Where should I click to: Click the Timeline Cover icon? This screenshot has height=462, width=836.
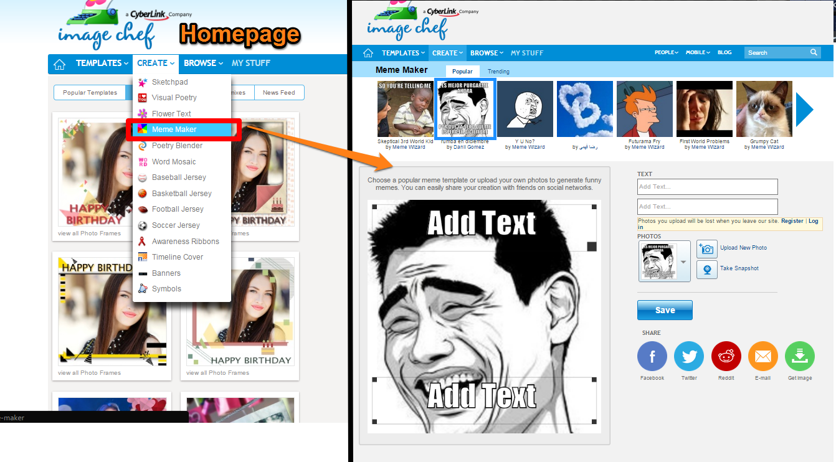143,257
